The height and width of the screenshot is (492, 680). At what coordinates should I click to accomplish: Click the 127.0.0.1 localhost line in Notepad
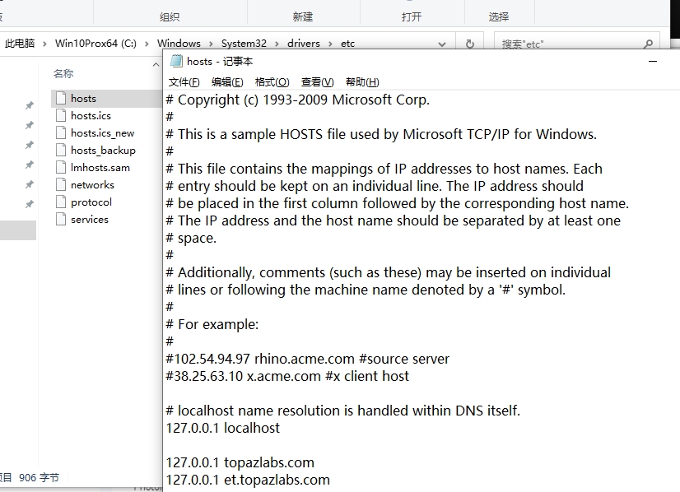[223, 428]
